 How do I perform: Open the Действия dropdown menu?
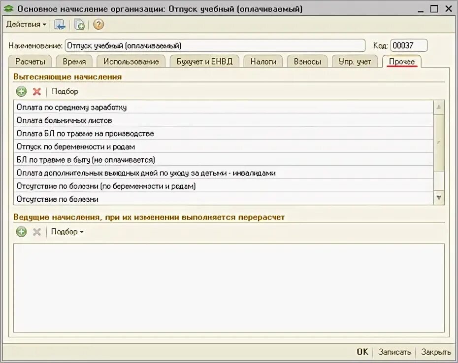coord(26,24)
